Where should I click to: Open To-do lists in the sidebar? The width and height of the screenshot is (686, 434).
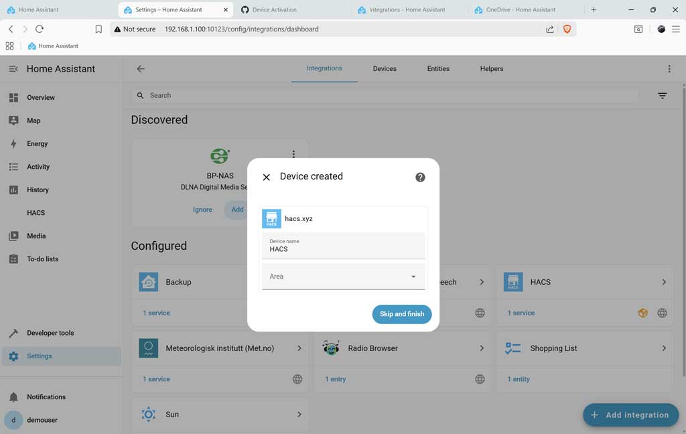(x=61, y=259)
